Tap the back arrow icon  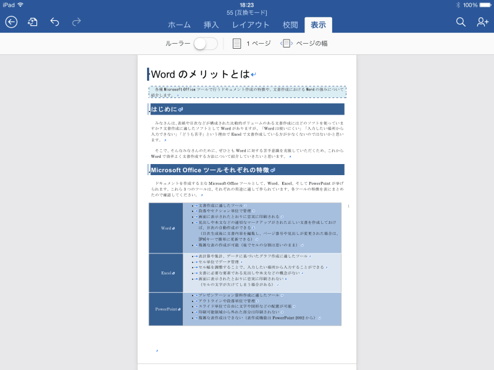click(x=11, y=22)
